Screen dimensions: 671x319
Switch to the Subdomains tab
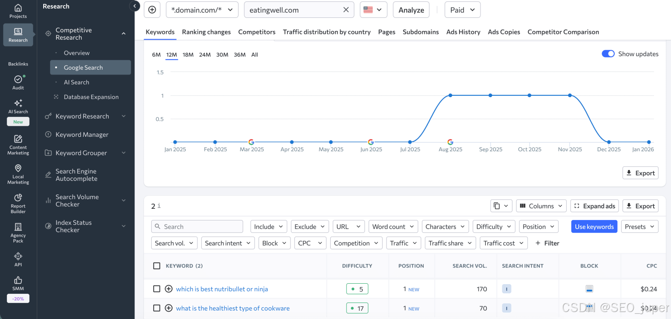tap(421, 32)
